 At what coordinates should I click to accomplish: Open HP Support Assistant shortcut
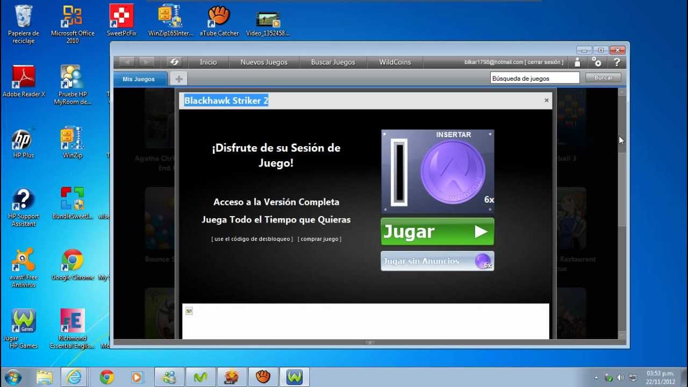coord(24,207)
